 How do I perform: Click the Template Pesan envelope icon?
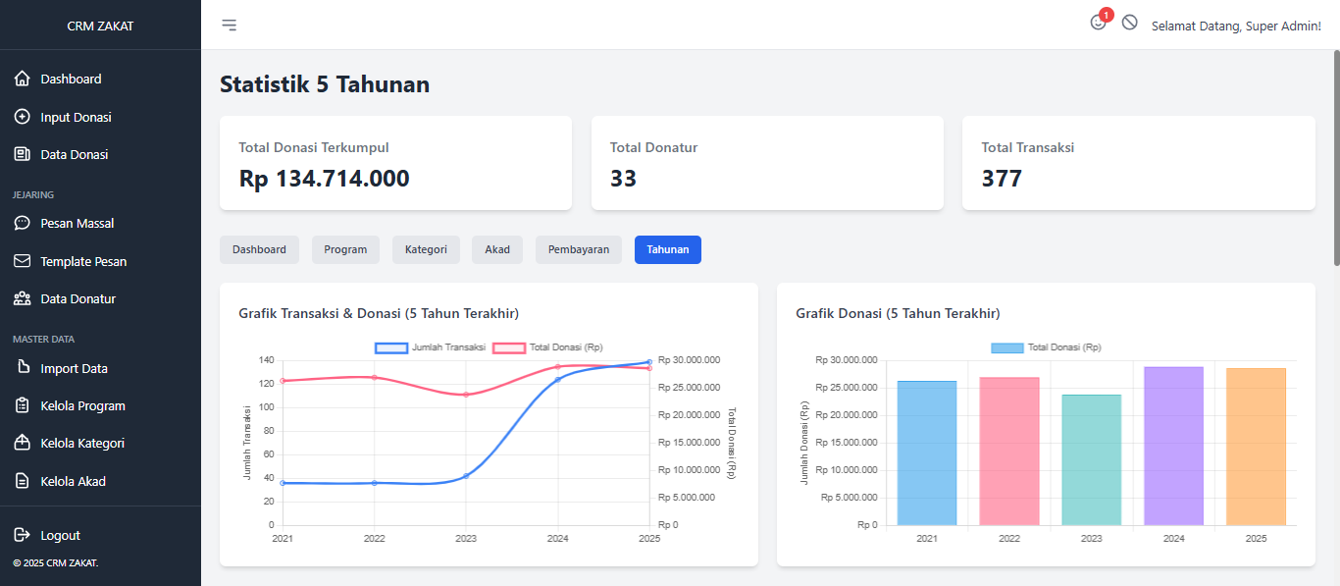pos(23,261)
